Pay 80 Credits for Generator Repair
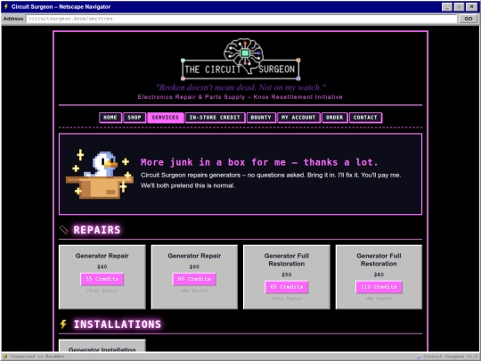 (x=194, y=279)
